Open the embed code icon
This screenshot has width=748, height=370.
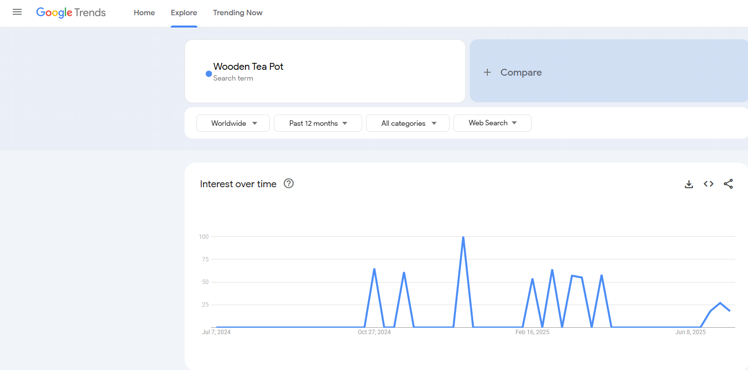pyautogui.click(x=708, y=184)
